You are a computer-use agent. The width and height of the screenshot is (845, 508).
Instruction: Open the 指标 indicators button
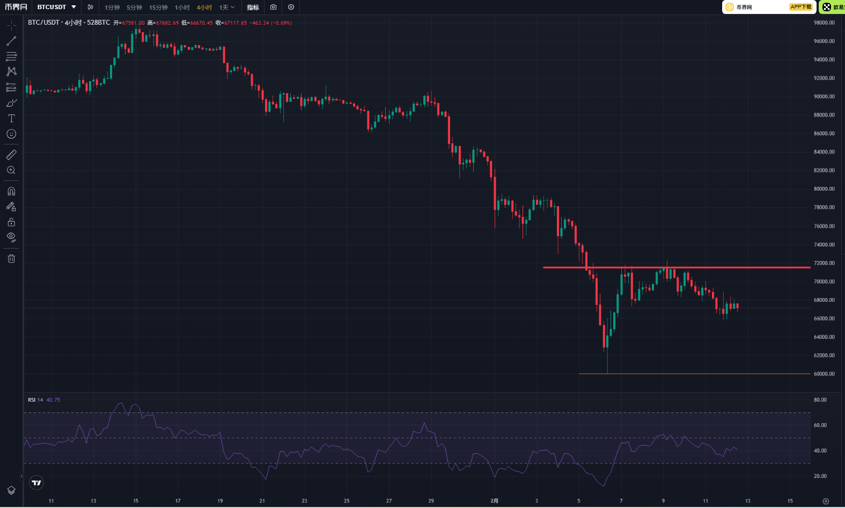(x=253, y=8)
